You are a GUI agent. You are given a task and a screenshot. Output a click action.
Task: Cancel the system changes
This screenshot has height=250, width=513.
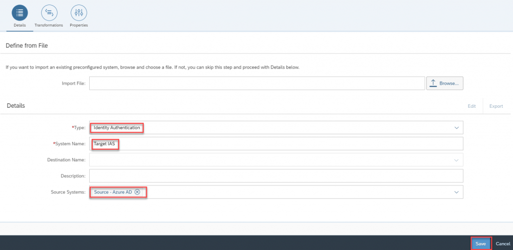tap(503, 244)
